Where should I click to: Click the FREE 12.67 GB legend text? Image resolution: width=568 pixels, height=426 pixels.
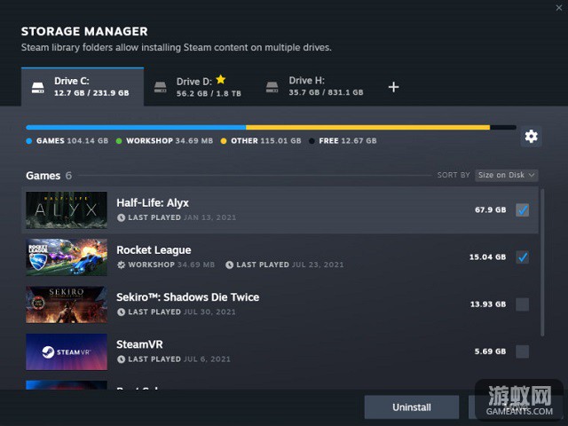click(348, 141)
